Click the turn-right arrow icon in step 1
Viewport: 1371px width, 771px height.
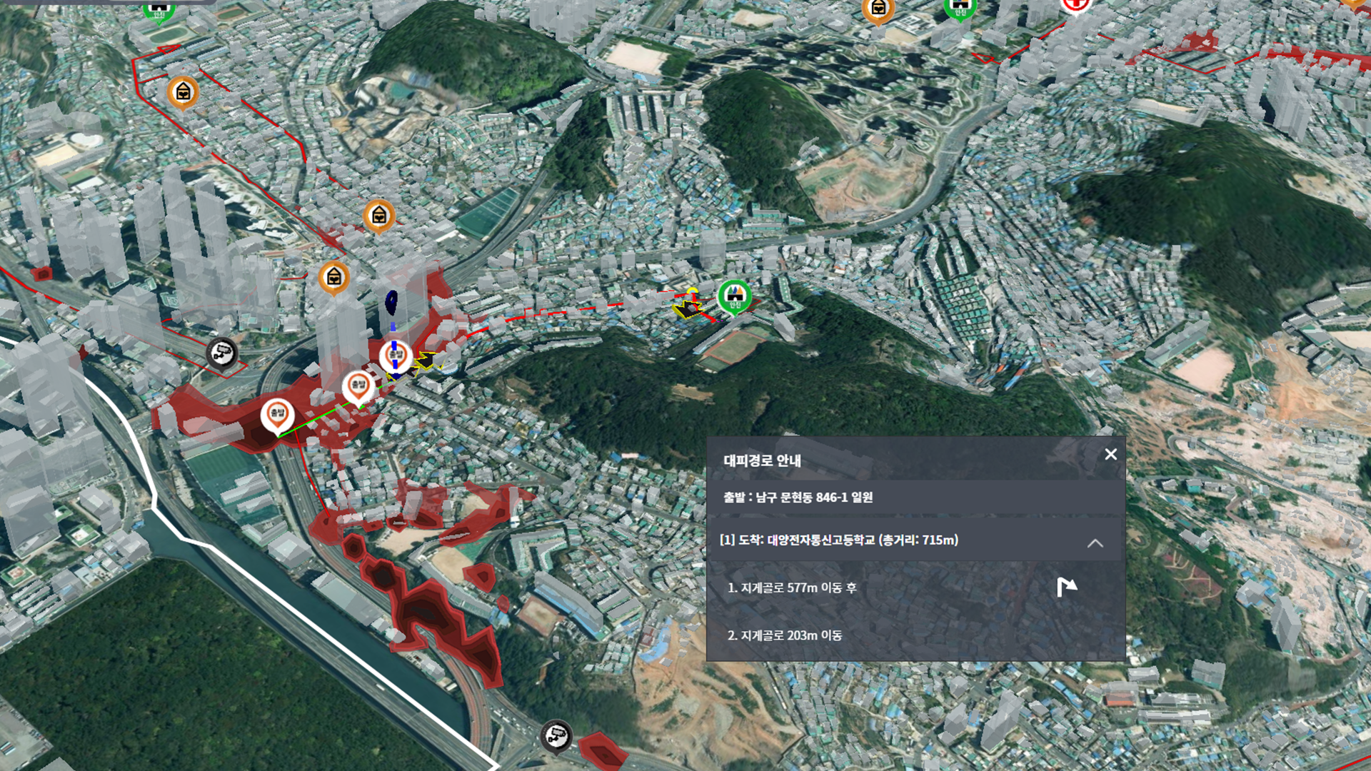click(1066, 587)
